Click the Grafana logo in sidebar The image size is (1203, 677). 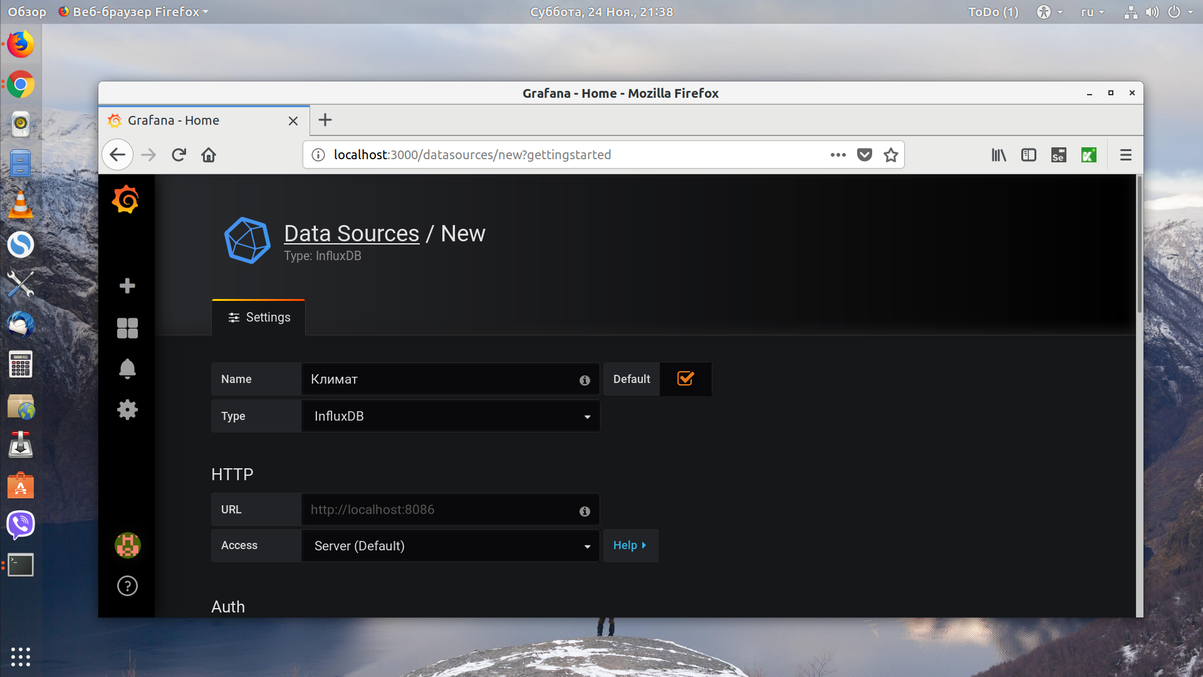click(x=126, y=199)
